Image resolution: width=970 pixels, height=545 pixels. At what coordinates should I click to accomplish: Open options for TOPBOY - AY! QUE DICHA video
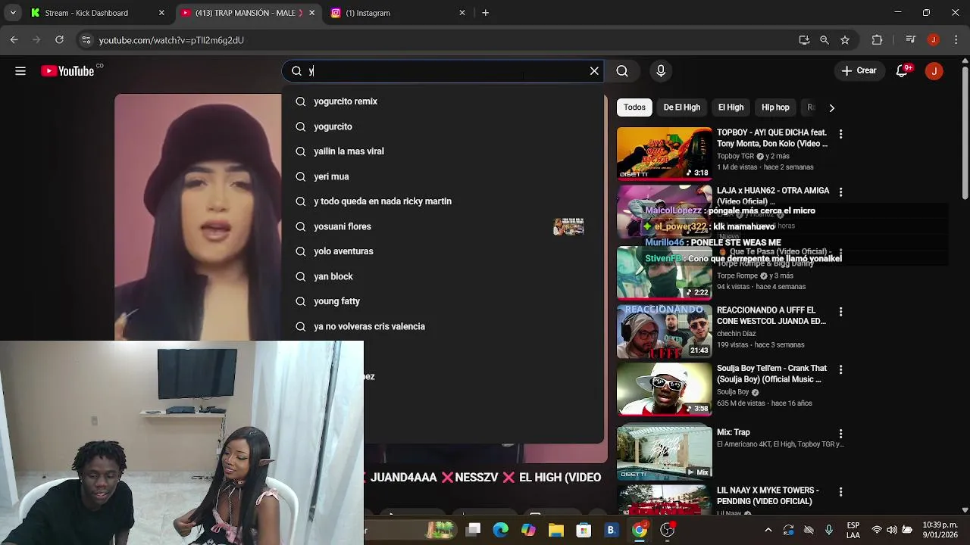coord(840,134)
